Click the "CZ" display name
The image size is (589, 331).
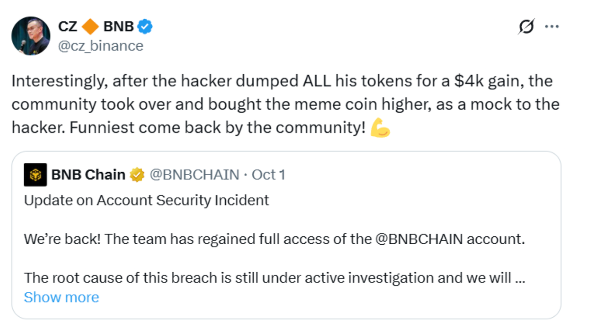pyautogui.click(x=68, y=26)
